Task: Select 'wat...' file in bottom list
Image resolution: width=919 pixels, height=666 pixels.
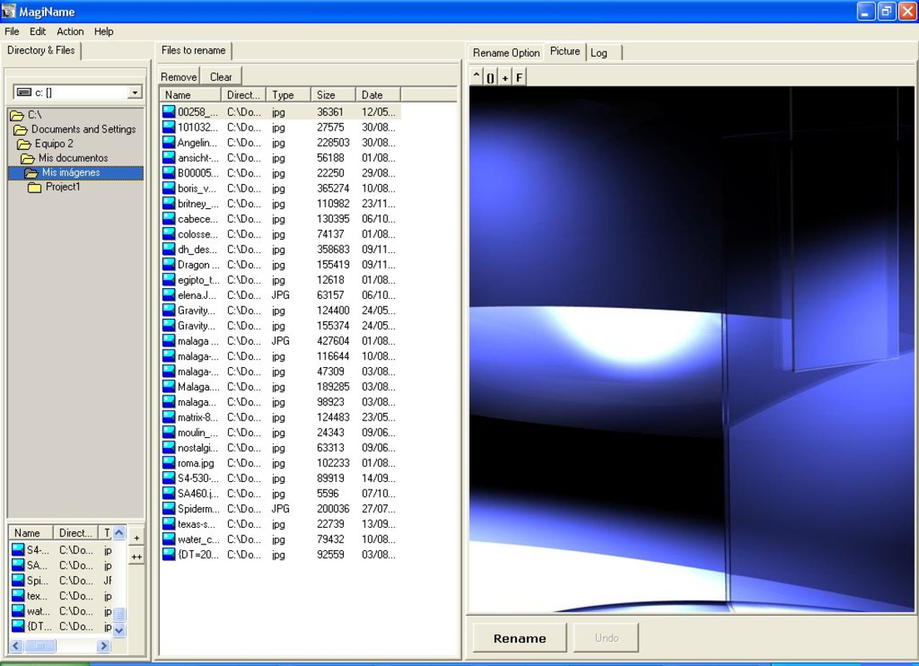Action: pos(62,610)
